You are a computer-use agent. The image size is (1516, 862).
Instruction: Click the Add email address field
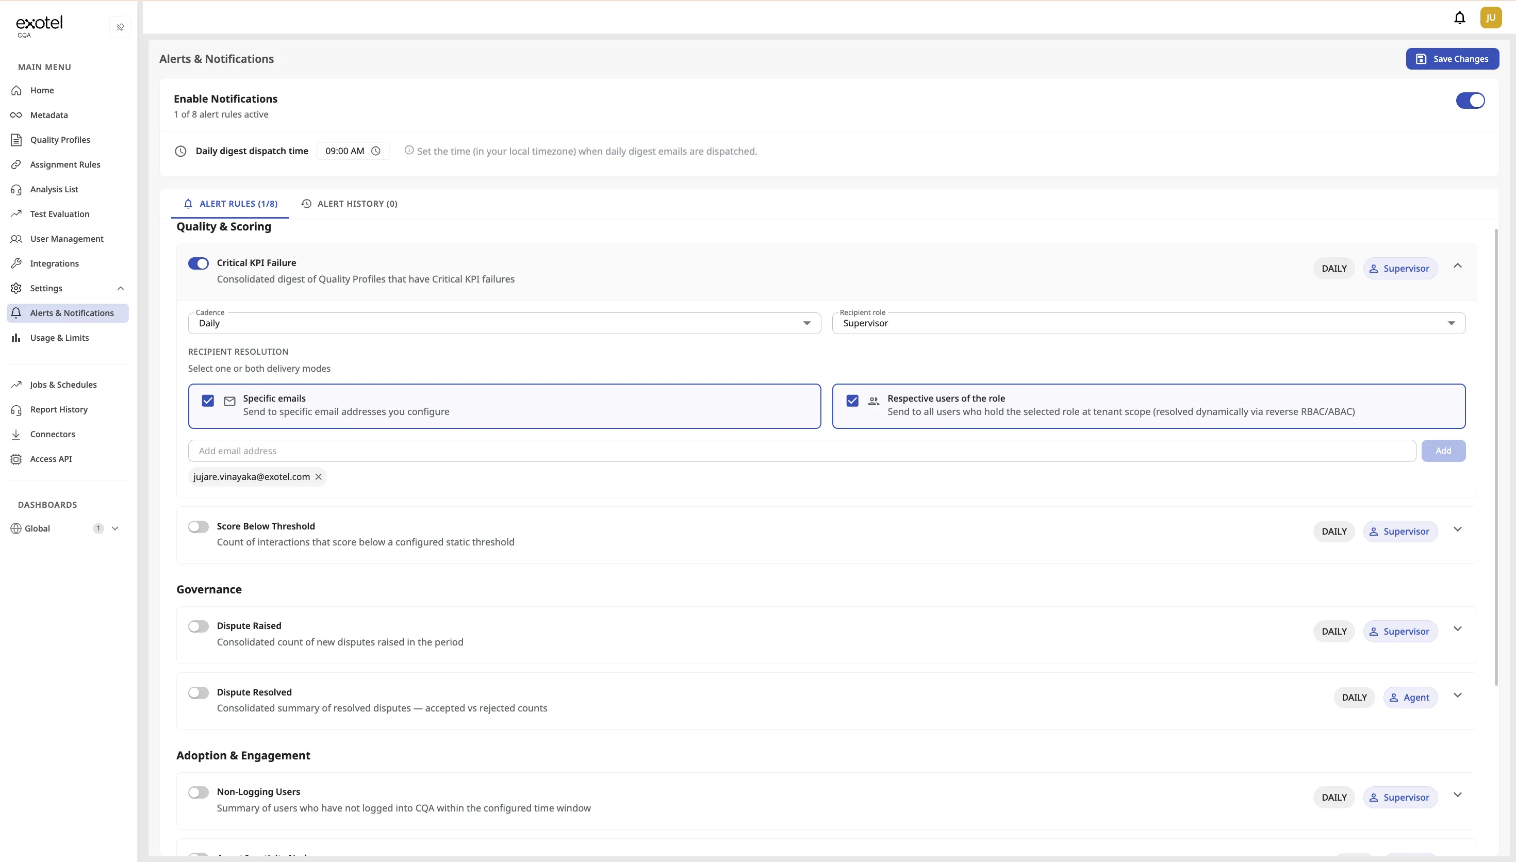click(x=801, y=451)
